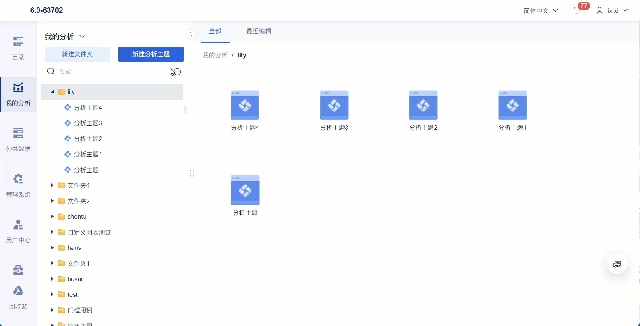
Task: Expand the 自定义图表测试 folder
Action: 52,232
